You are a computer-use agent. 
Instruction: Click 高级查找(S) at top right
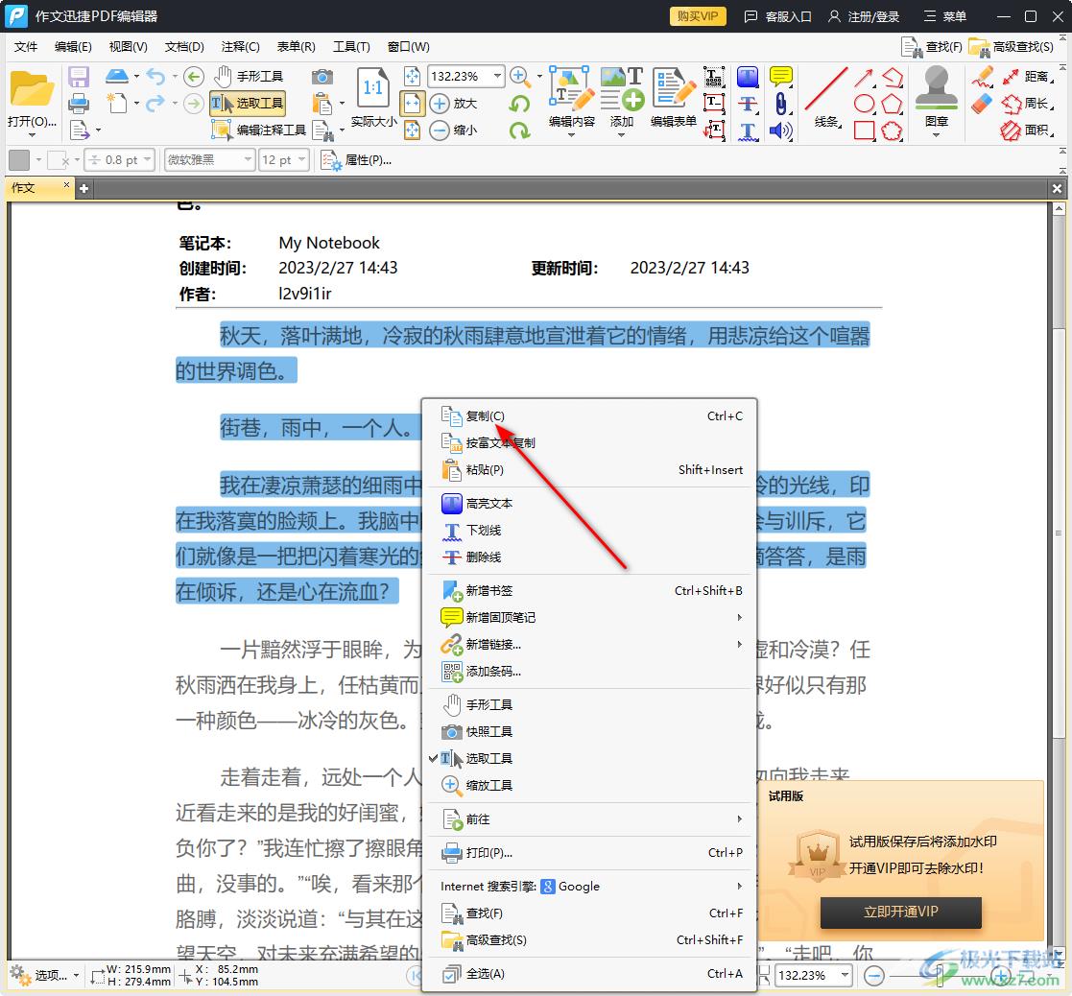pos(1012,46)
